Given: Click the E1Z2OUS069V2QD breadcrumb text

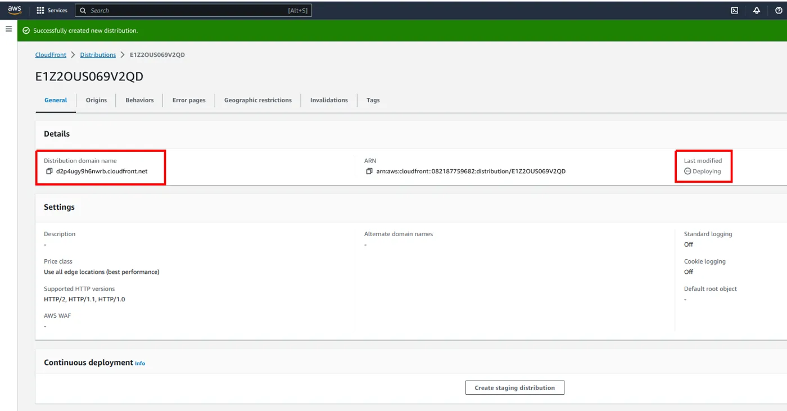Looking at the screenshot, I should point(157,55).
